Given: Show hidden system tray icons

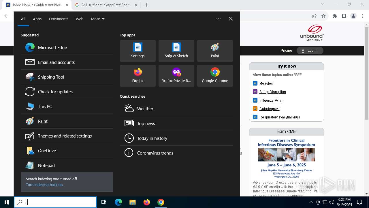Looking at the screenshot, I should pyautogui.click(x=311, y=202).
